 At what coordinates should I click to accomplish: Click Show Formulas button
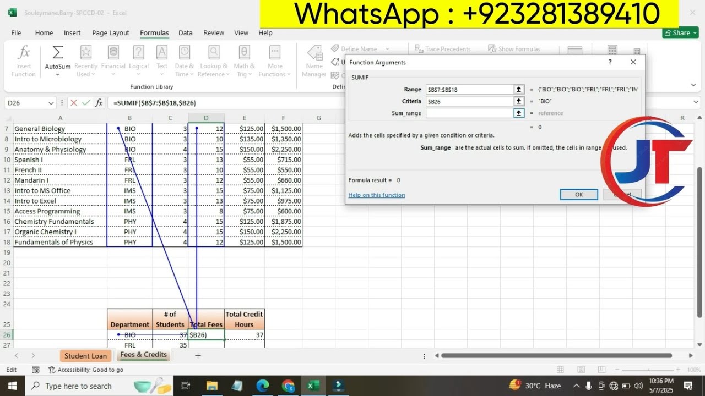click(x=514, y=49)
